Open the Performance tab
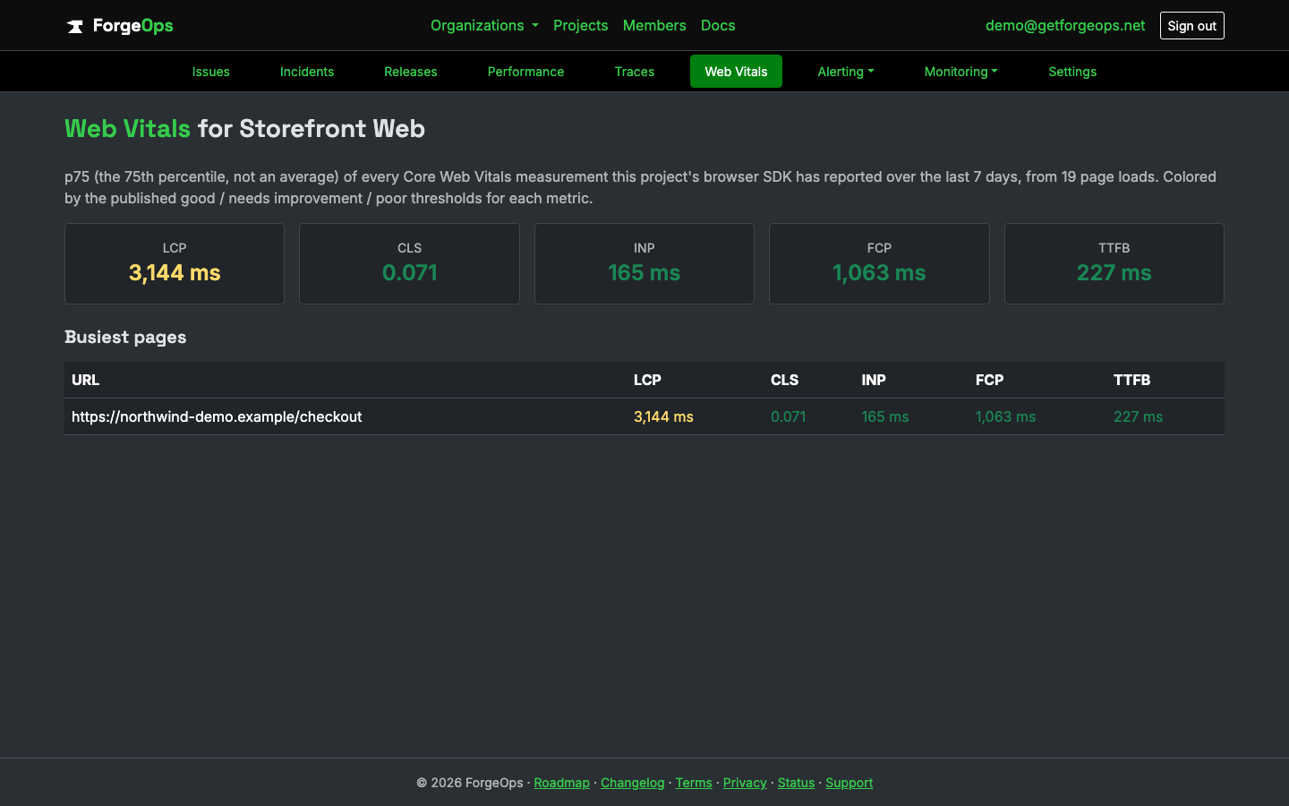Image resolution: width=1289 pixels, height=806 pixels. [x=525, y=72]
